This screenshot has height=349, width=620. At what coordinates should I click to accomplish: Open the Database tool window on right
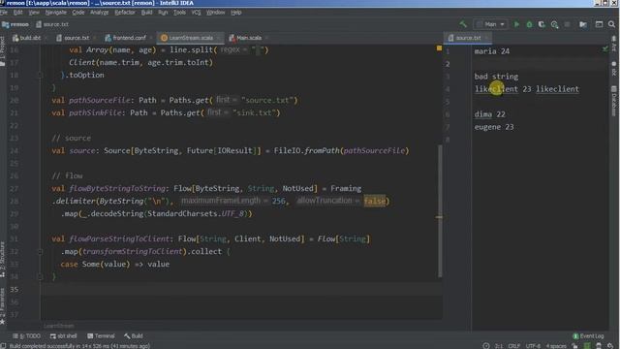pyautogui.click(x=614, y=101)
